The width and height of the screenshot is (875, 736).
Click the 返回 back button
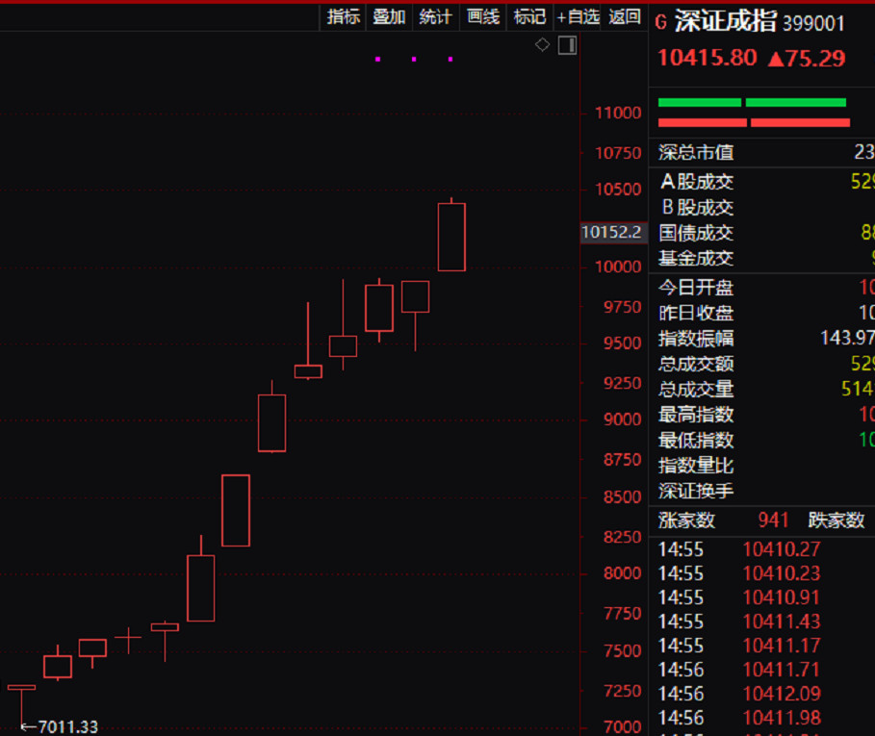(x=625, y=16)
